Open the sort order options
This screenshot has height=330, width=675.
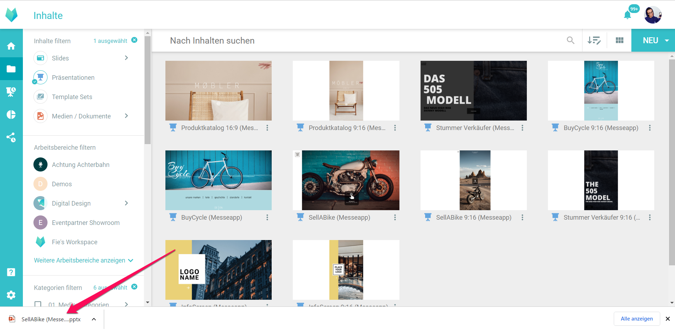(x=594, y=40)
